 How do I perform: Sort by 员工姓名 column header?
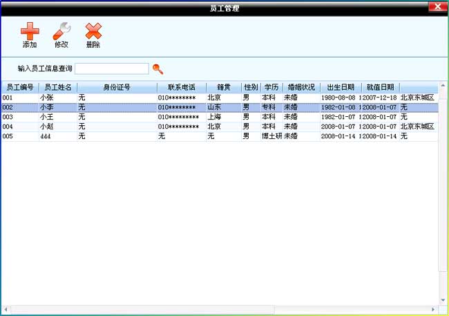tap(58, 88)
